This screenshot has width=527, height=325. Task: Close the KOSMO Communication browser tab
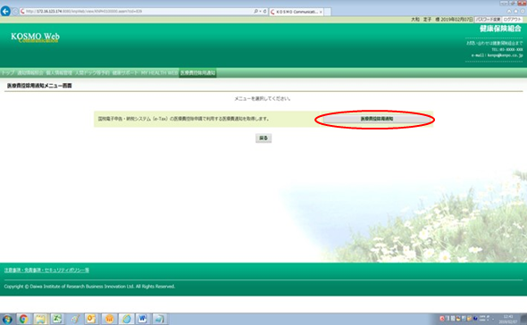(321, 12)
